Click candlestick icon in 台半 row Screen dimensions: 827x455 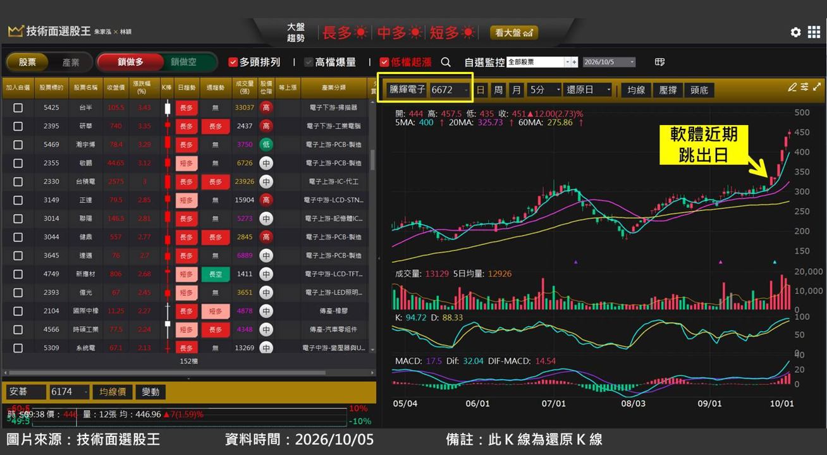pyautogui.click(x=168, y=108)
